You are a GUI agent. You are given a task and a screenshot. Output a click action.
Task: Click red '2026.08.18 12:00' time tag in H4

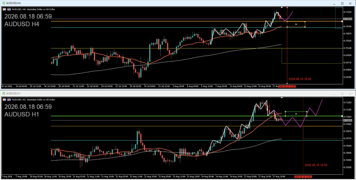coord(287,87)
